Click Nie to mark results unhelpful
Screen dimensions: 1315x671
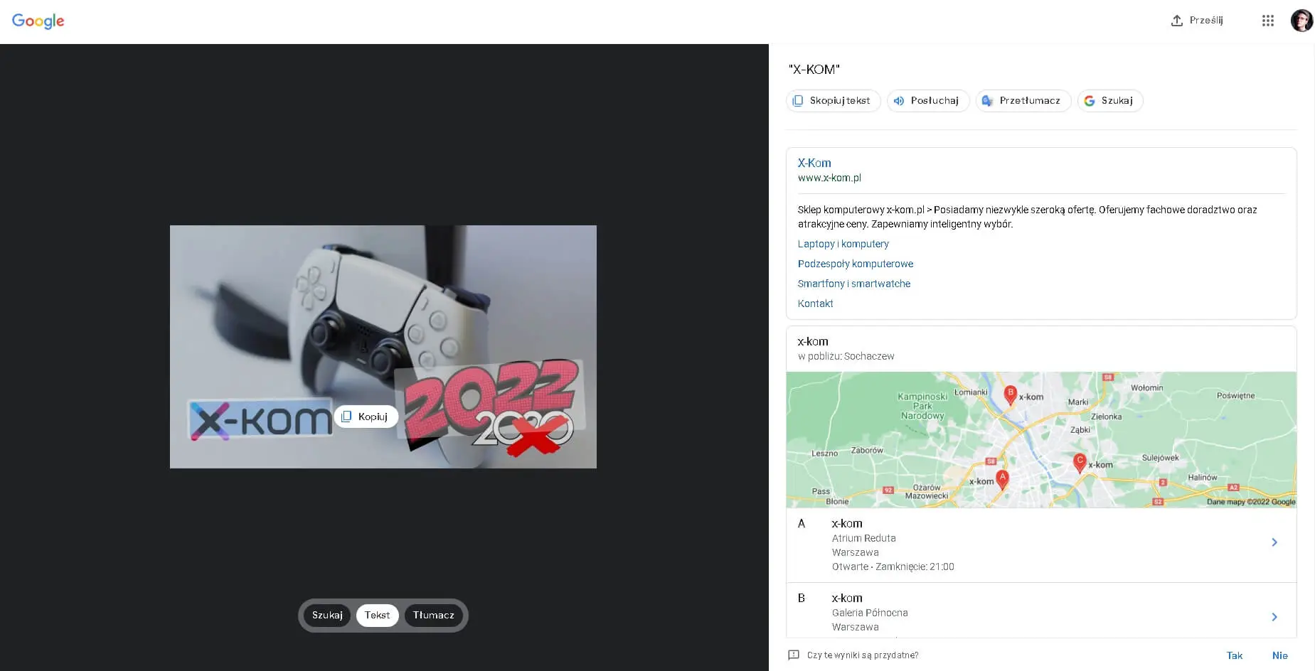1279,655
